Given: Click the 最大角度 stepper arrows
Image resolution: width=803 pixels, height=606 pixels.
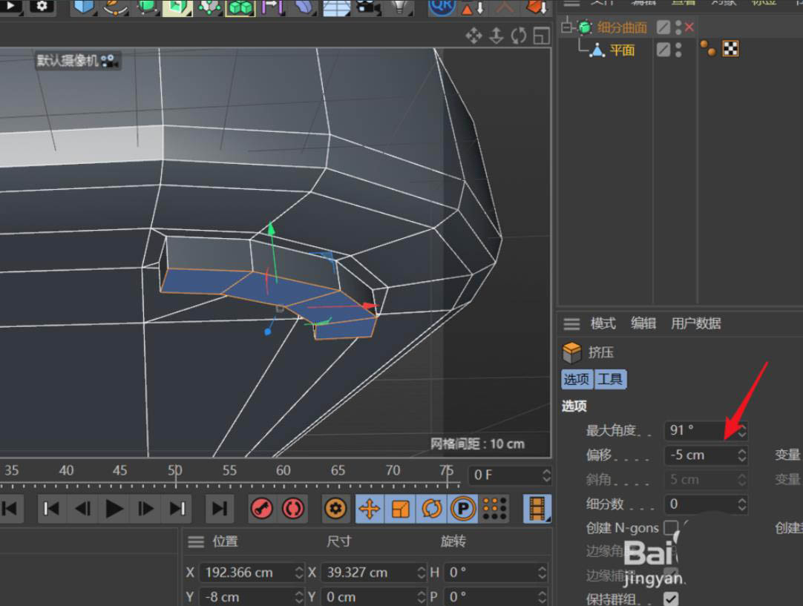Looking at the screenshot, I should coord(741,430).
